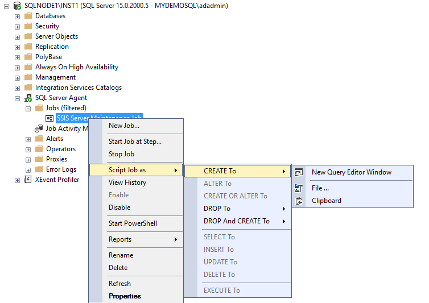Screen dimensions: 429x303
Task: Expand the Databases node
Action: pos(17,16)
